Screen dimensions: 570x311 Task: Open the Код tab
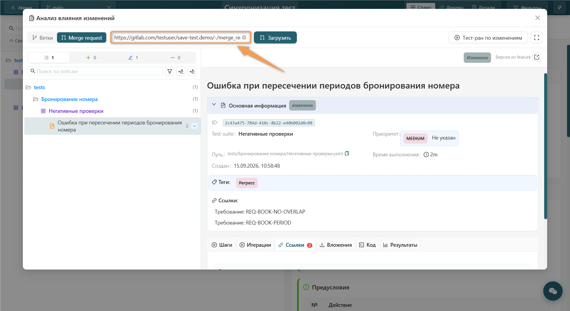[x=367, y=245]
